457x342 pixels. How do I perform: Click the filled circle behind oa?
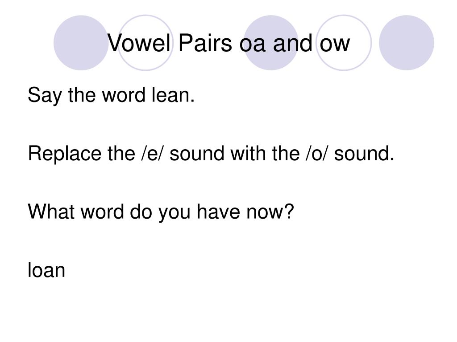pyautogui.click(x=271, y=43)
